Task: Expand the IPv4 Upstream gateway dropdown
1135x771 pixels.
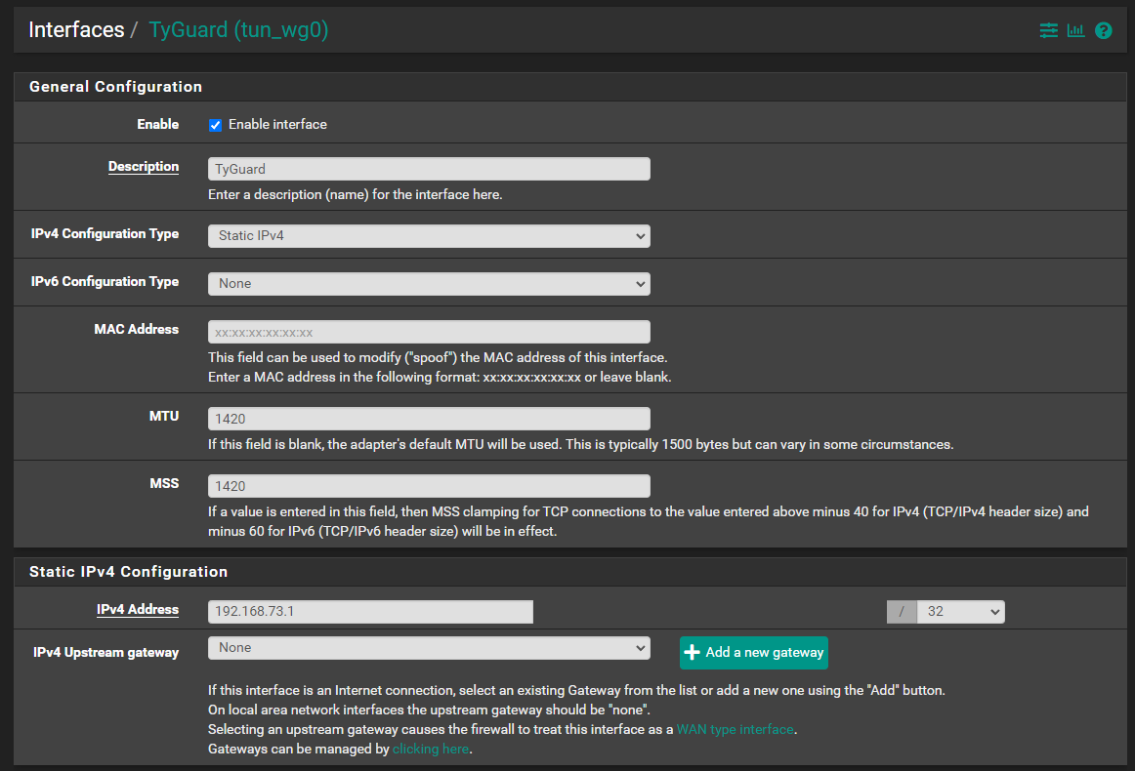Action: point(429,648)
